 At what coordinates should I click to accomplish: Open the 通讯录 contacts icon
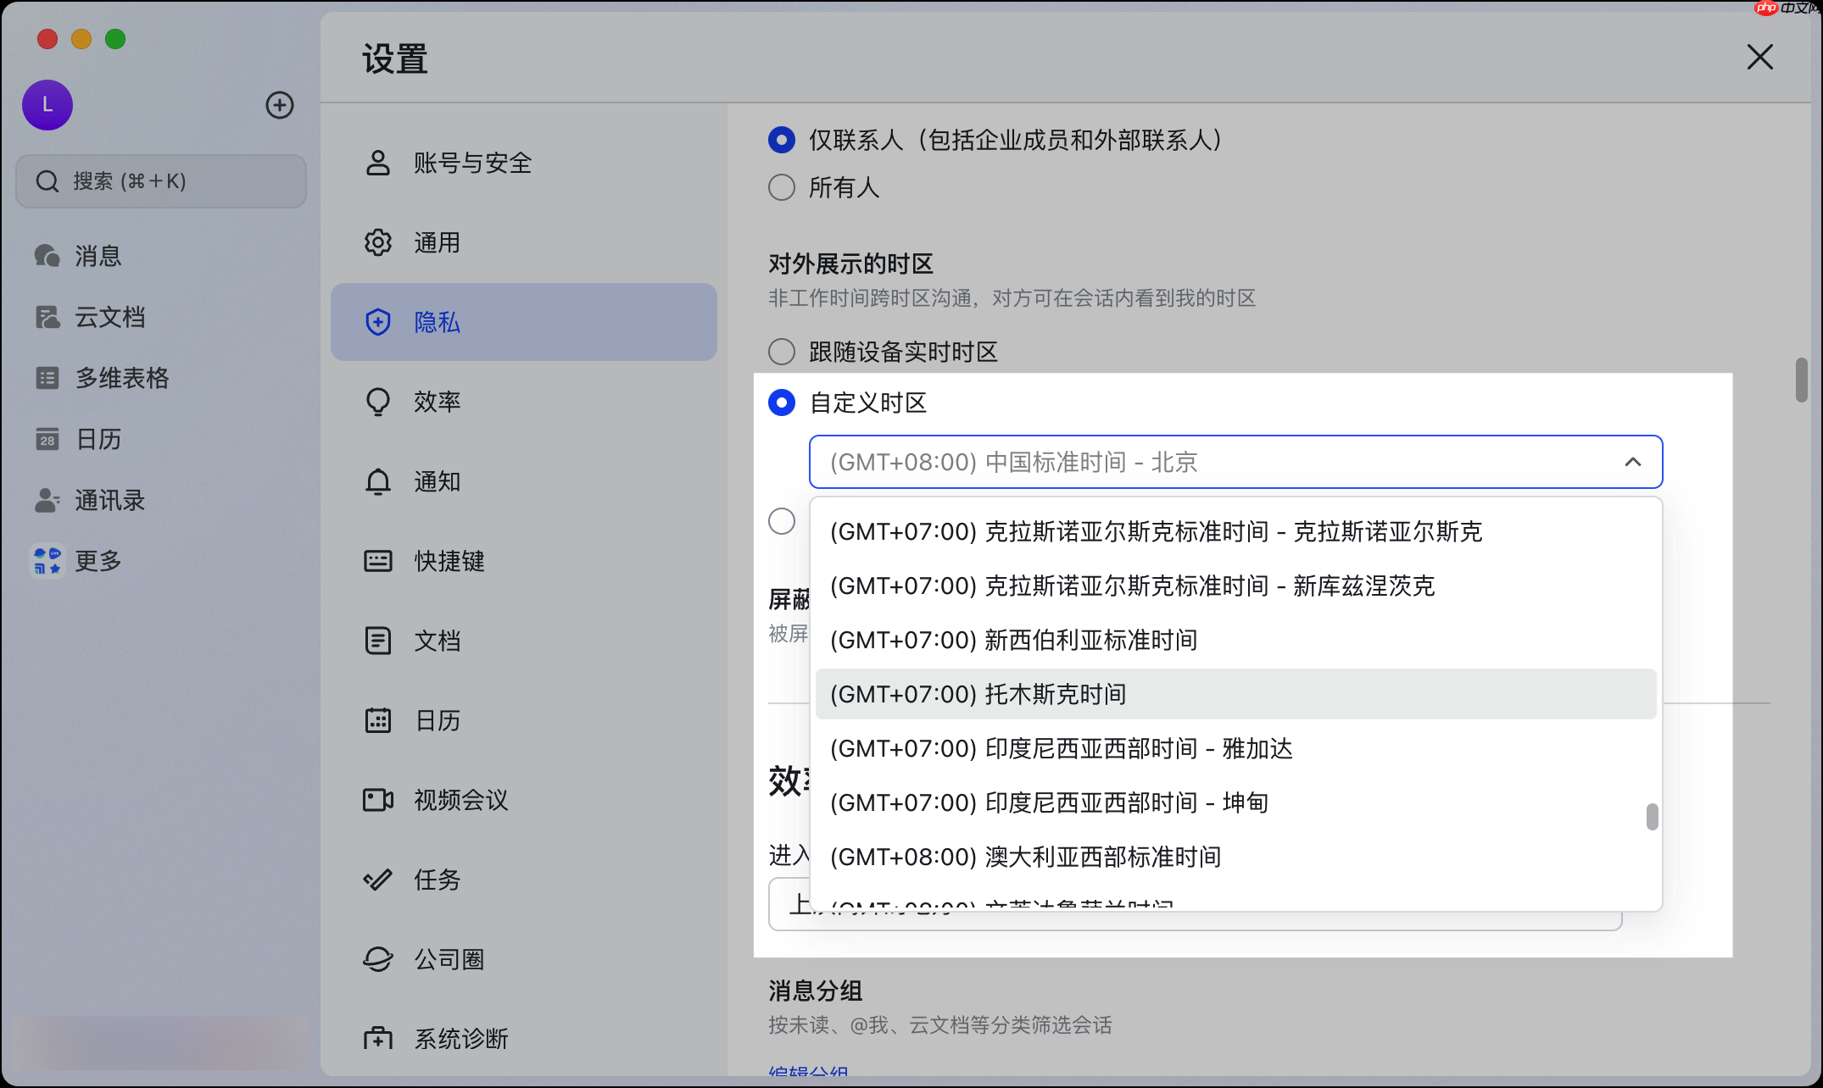pyautogui.click(x=47, y=500)
